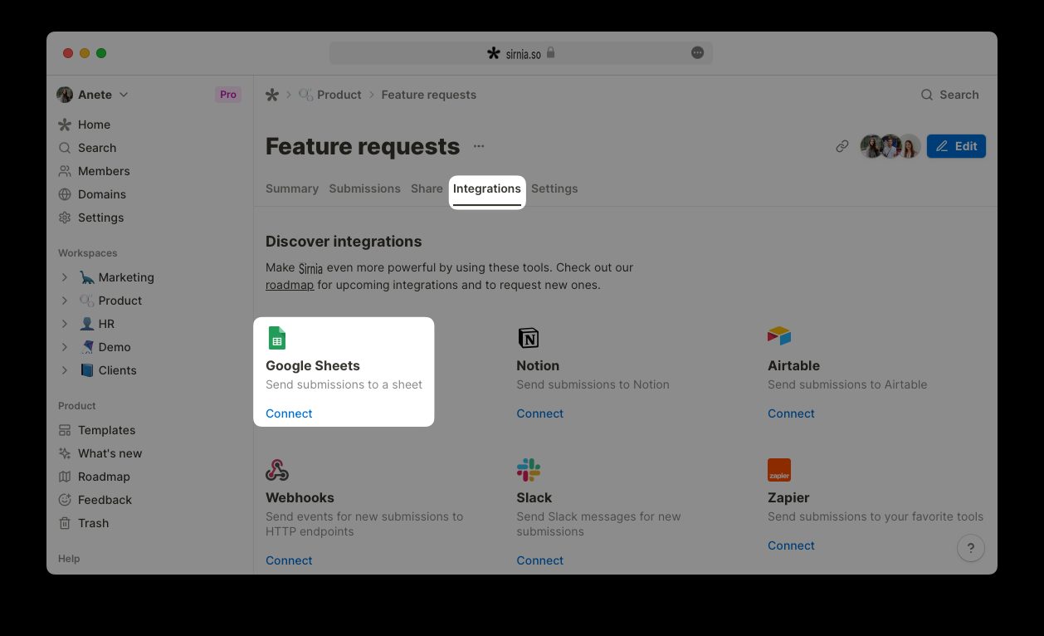Switch to the Share tab
This screenshot has width=1044, height=636.
427,188
